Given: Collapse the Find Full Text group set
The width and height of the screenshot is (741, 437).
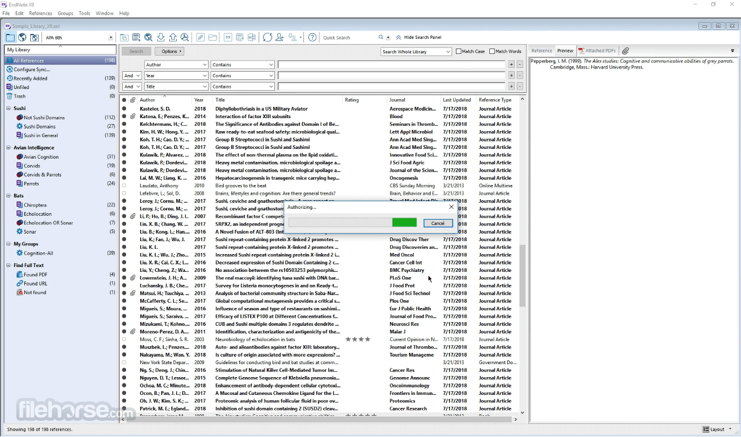Looking at the screenshot, I should coord(9,265).
